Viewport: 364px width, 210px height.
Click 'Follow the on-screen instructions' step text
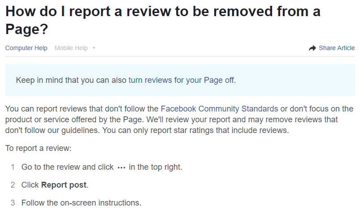tap(81, 203)
